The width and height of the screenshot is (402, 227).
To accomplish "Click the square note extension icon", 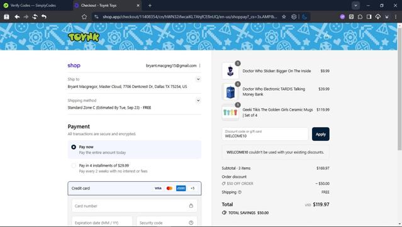I will coord(351,16).
